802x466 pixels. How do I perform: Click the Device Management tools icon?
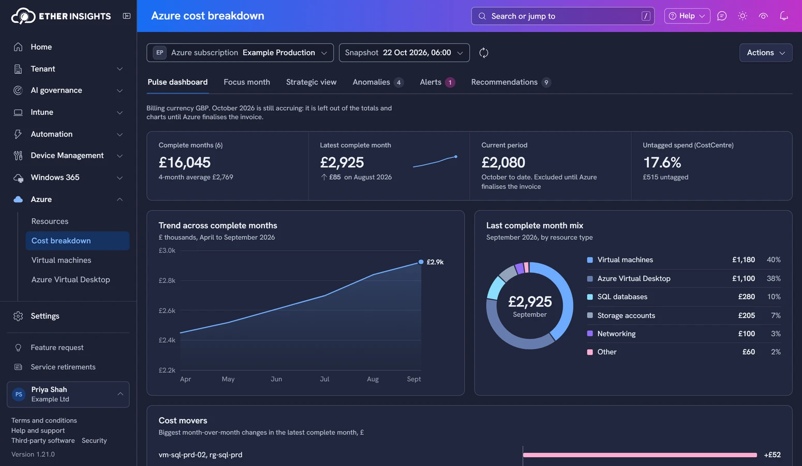coord(18,156)
